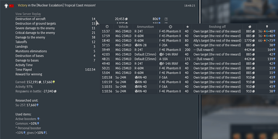The height and width of the screenshot is (139, 278).
Task: Expand the Destruction of aircraft row
Action: click(x=30, y=19)
